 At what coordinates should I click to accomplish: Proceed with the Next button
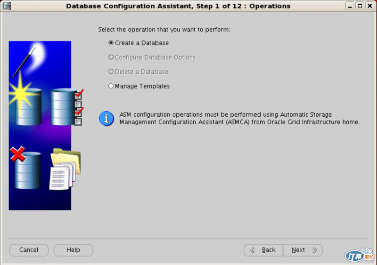(x=303, y=250)
